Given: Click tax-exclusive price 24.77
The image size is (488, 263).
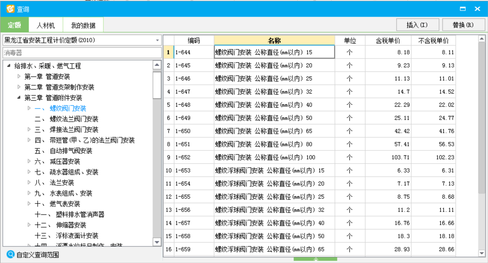Looking at the screenshot, I should click(433, 118).
